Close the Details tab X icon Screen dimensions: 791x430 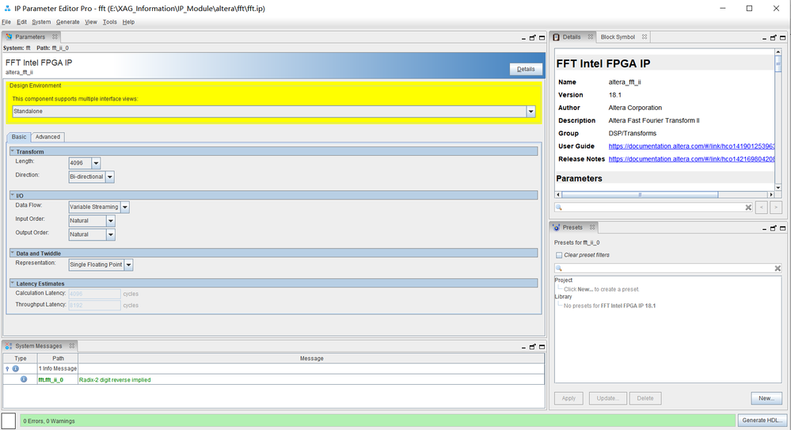(590, 37)
